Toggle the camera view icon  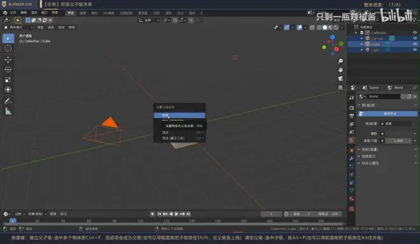[x=340, y=79]
